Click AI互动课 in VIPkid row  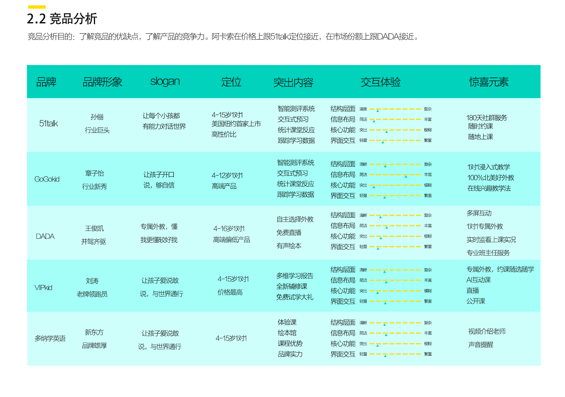click(478, 280)
